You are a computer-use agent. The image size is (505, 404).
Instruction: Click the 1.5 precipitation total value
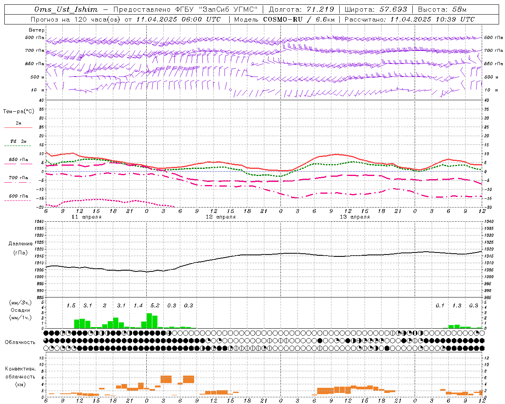[71, 306]
